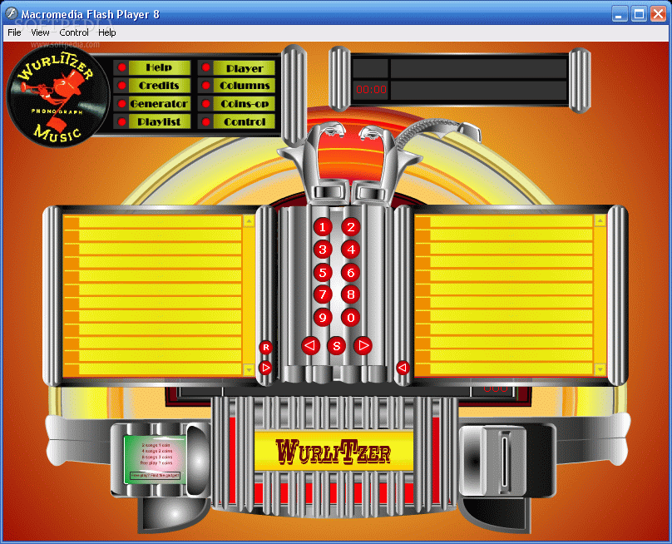Click left song list scroll down arrow
The width and height of the screenshot is (672, 544).
(x=249, y=369)
